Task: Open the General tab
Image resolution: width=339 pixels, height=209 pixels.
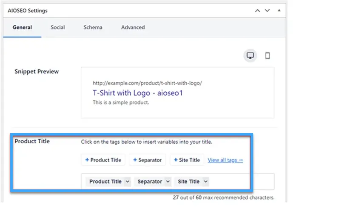Action: (x=22, y=28)
